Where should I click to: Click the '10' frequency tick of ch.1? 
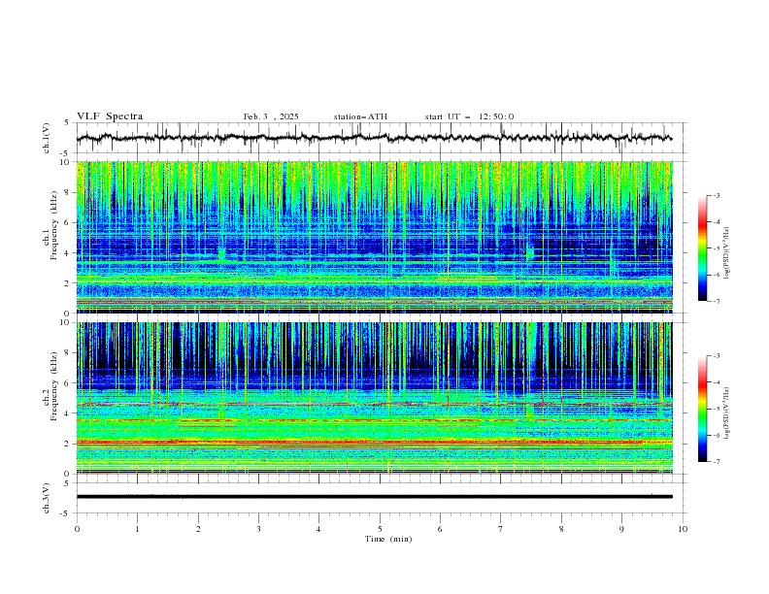[68, 162]
